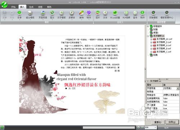Open the 视图 (View) ribbon tab
The width and height of the screenshot is (180, 130).
tap(40, 7)
